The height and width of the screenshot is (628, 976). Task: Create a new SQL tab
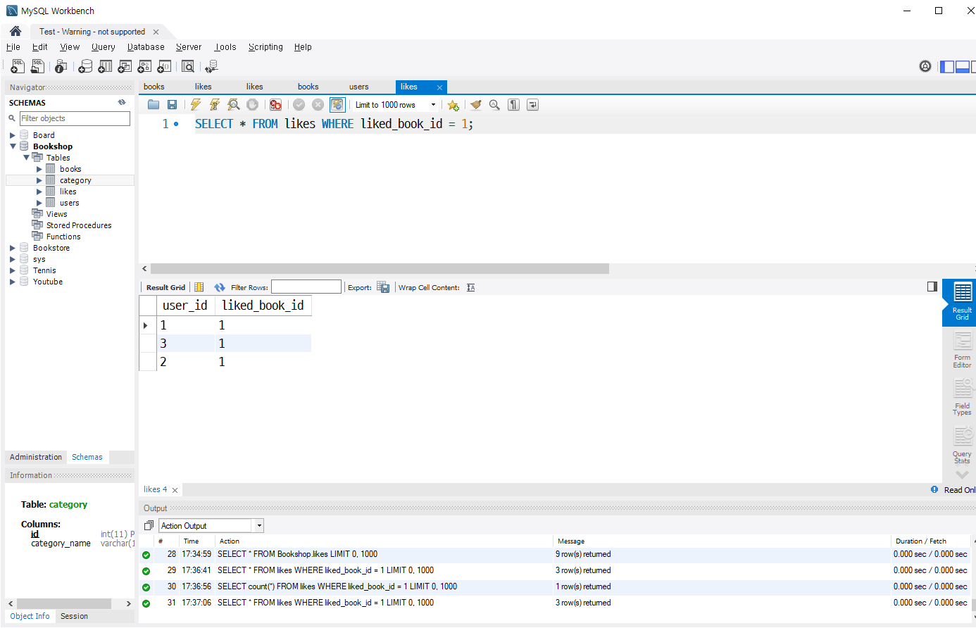point(18,66)
